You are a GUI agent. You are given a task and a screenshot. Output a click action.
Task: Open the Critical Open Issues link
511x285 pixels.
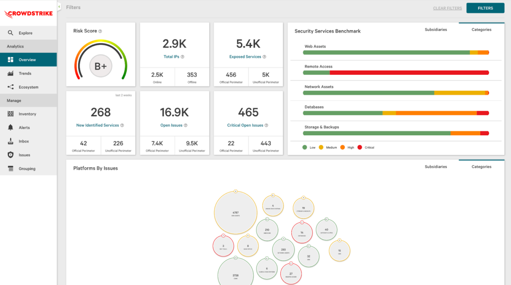[245, 125]
